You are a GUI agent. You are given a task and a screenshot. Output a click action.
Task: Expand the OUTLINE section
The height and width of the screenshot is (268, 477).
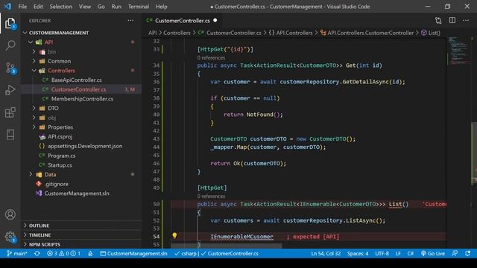pyautogui.click(x=82, y=226)
